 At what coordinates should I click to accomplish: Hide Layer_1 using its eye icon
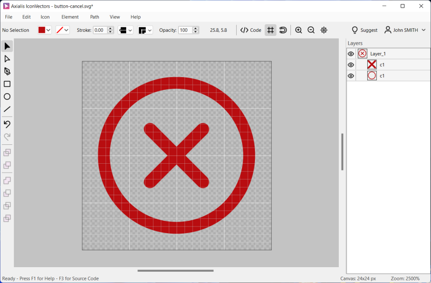[351, 54]
